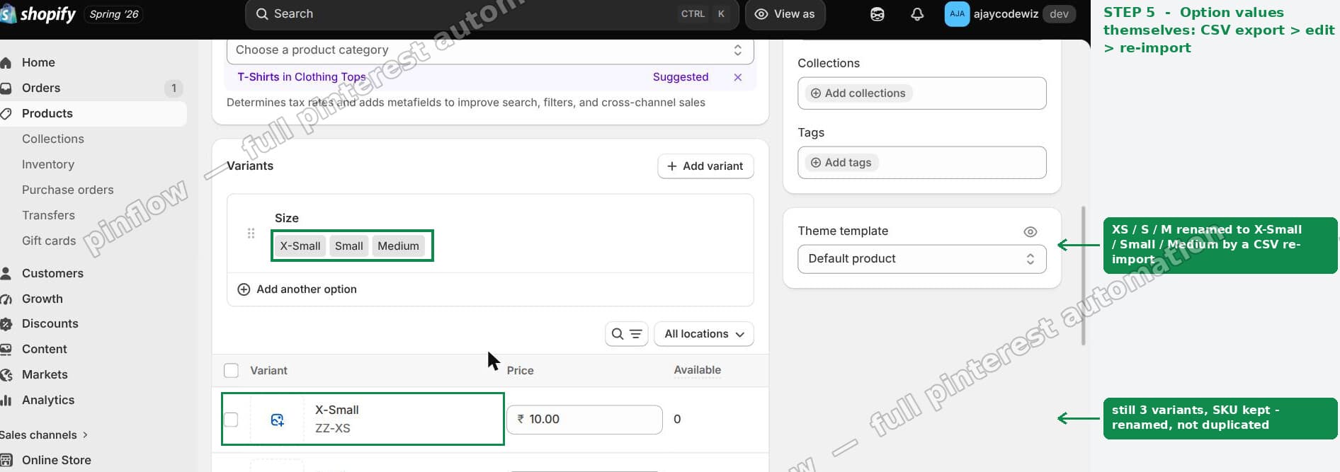Image resolution: width=1340 pixels, height=472 pixels.
Task: Preview theme template with eye icon
Action: (1030, 231)
